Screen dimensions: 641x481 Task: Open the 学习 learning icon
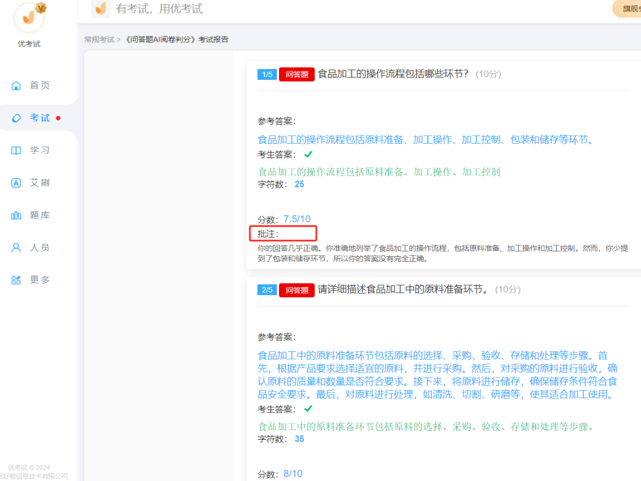[x=16, y=150]
